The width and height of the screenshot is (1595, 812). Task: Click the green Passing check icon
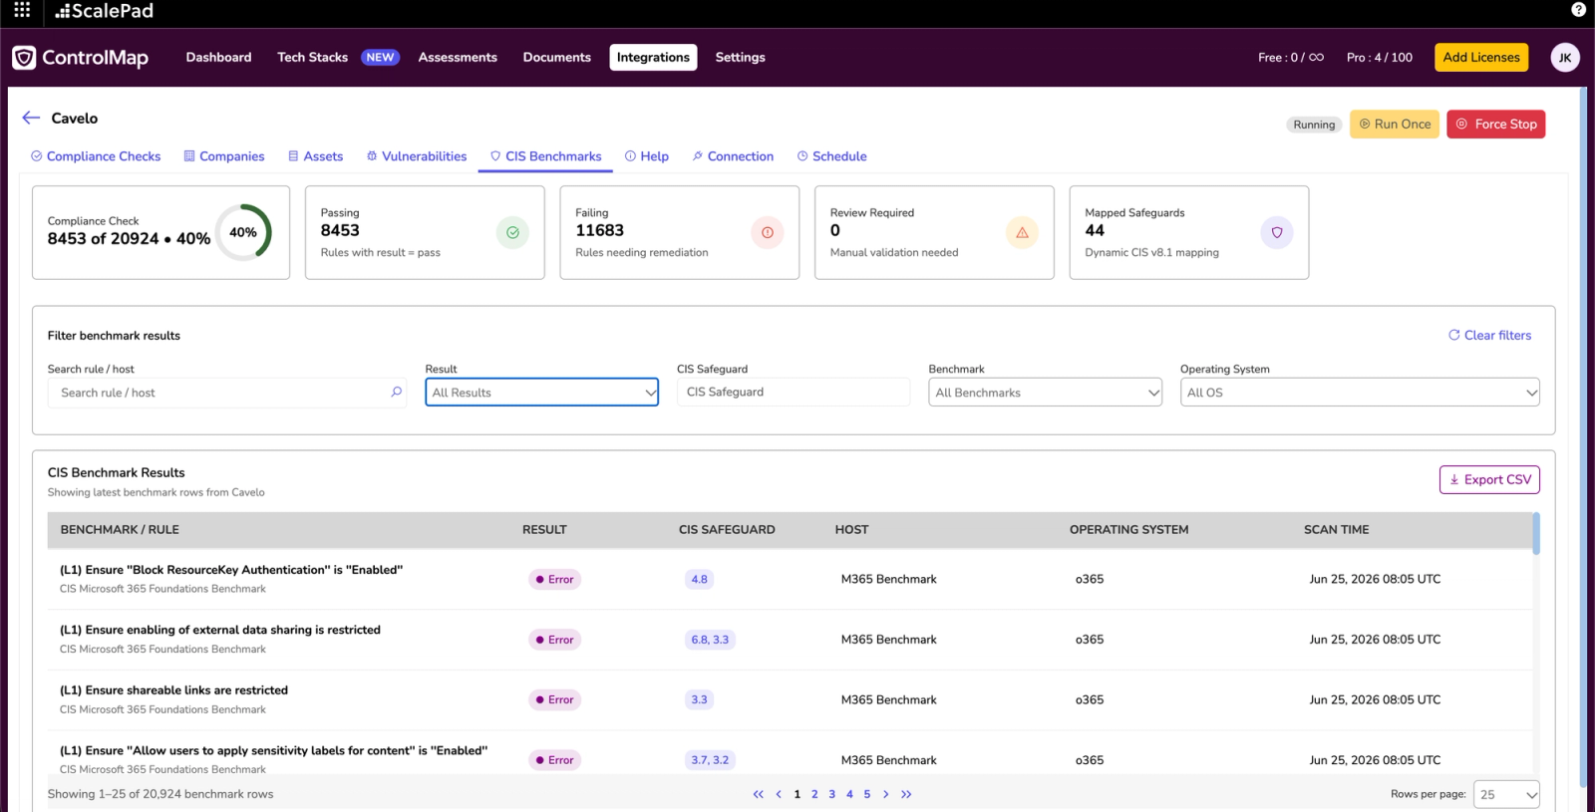512,232
